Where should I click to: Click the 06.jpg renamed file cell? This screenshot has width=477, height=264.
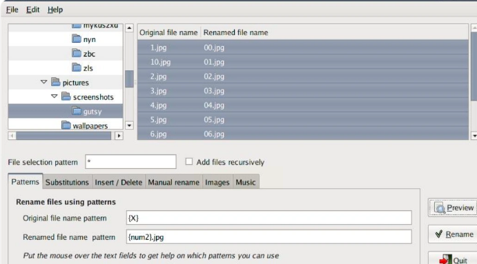pyautogui.click(x=214, y=134)
